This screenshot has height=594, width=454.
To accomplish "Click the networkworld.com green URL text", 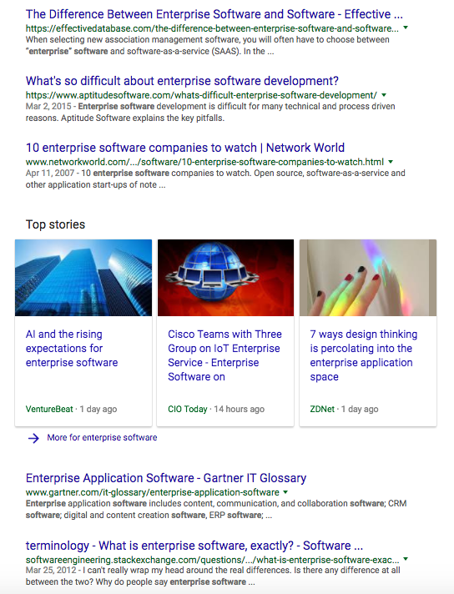I will 204,162.
